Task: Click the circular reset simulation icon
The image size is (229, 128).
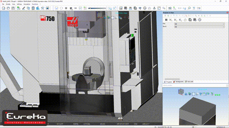Action: pyautogui.click(x=61, y=8)
